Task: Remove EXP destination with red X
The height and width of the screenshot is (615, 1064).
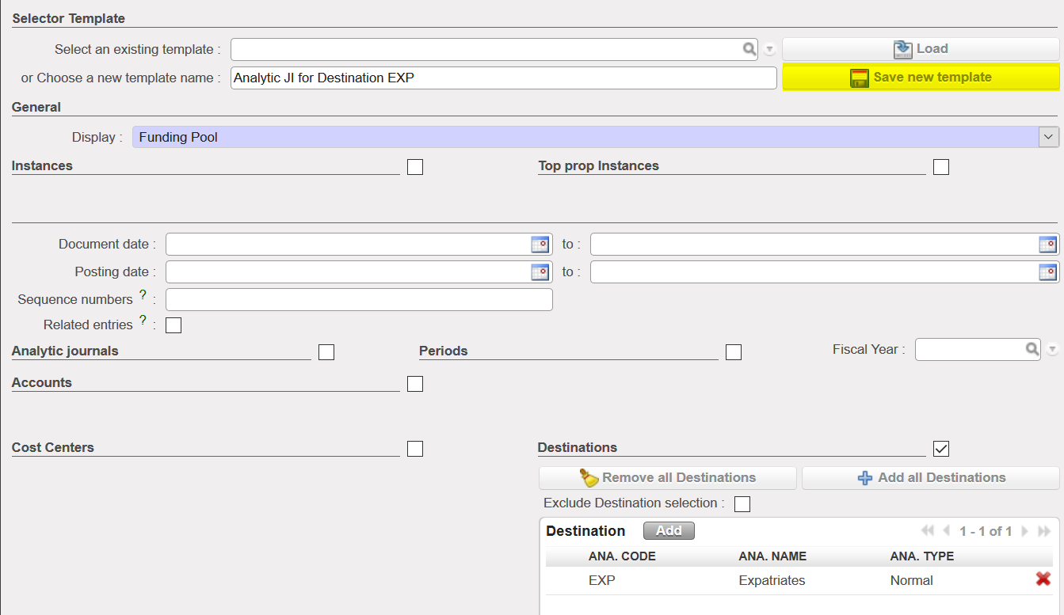Action: (1043, 579)
